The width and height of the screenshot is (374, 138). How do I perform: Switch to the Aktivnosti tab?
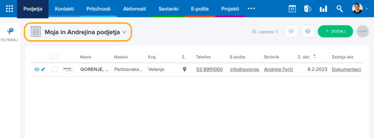(134, 9)
